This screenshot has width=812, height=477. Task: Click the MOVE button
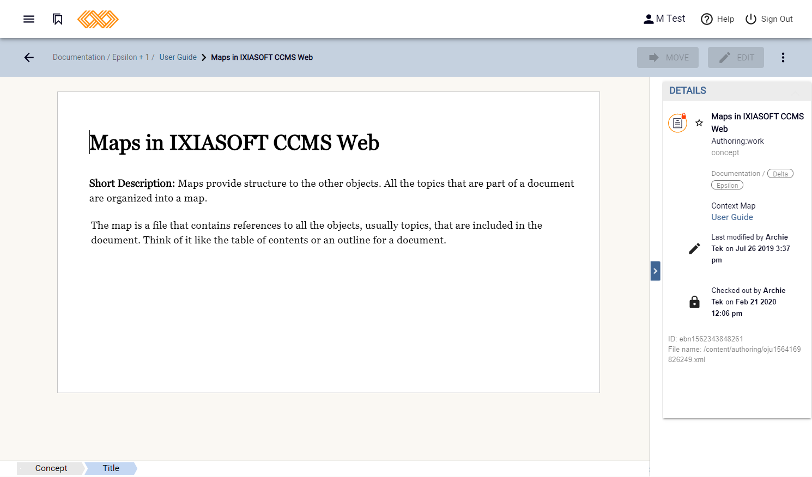(x=668, y=57)
